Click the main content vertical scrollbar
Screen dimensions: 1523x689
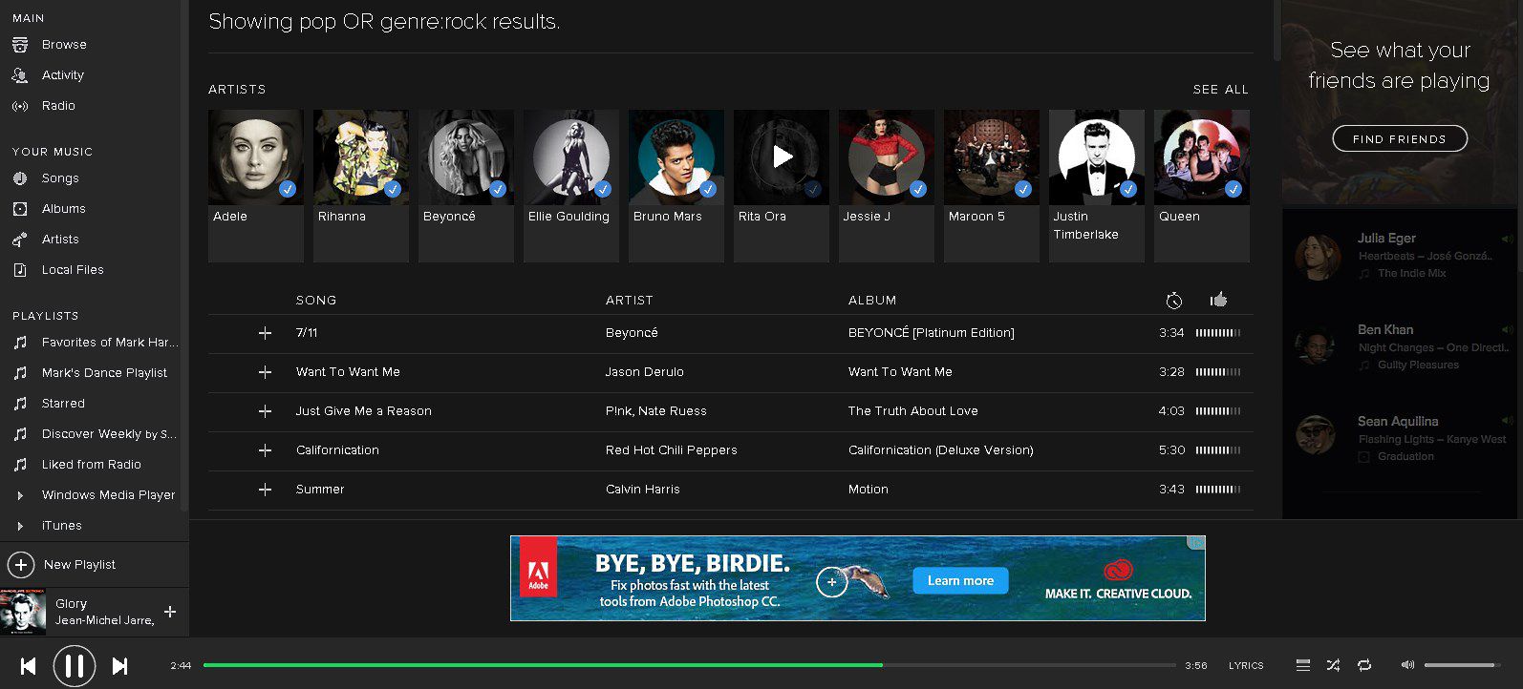[1276, 31]
